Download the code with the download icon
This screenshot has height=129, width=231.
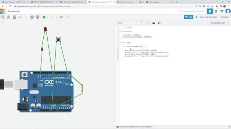point(148,23)
